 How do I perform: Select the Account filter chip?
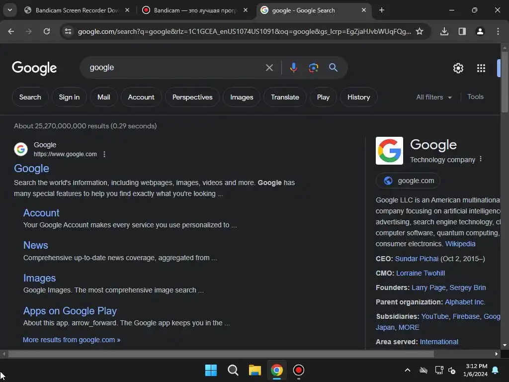point(141,97)
